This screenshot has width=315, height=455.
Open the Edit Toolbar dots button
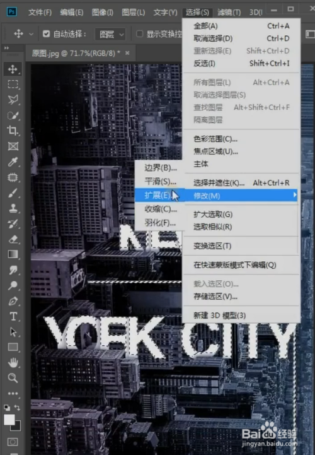tap(13, 394)
